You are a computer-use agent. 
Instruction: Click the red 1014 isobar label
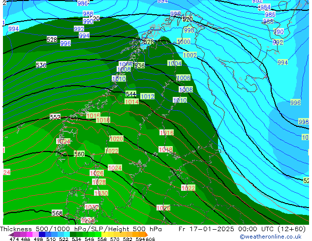coord(131,102)
